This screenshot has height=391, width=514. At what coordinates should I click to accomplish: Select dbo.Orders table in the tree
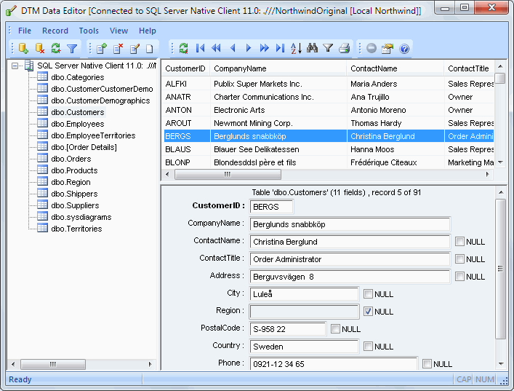coord(71,159)
